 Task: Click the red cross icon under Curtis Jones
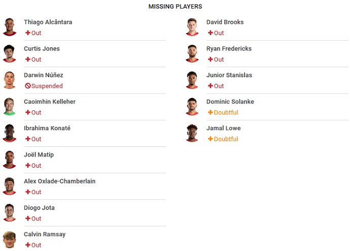[28, 59]
